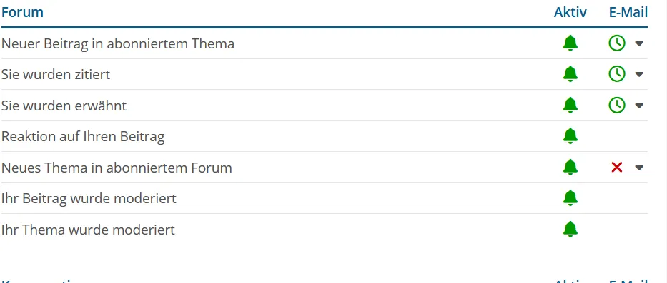The width and height of the screenshot is (667, 283).
Task: Click bell icon for Ihr Beitrag wurde moderiert
Action: pos(570,198)
